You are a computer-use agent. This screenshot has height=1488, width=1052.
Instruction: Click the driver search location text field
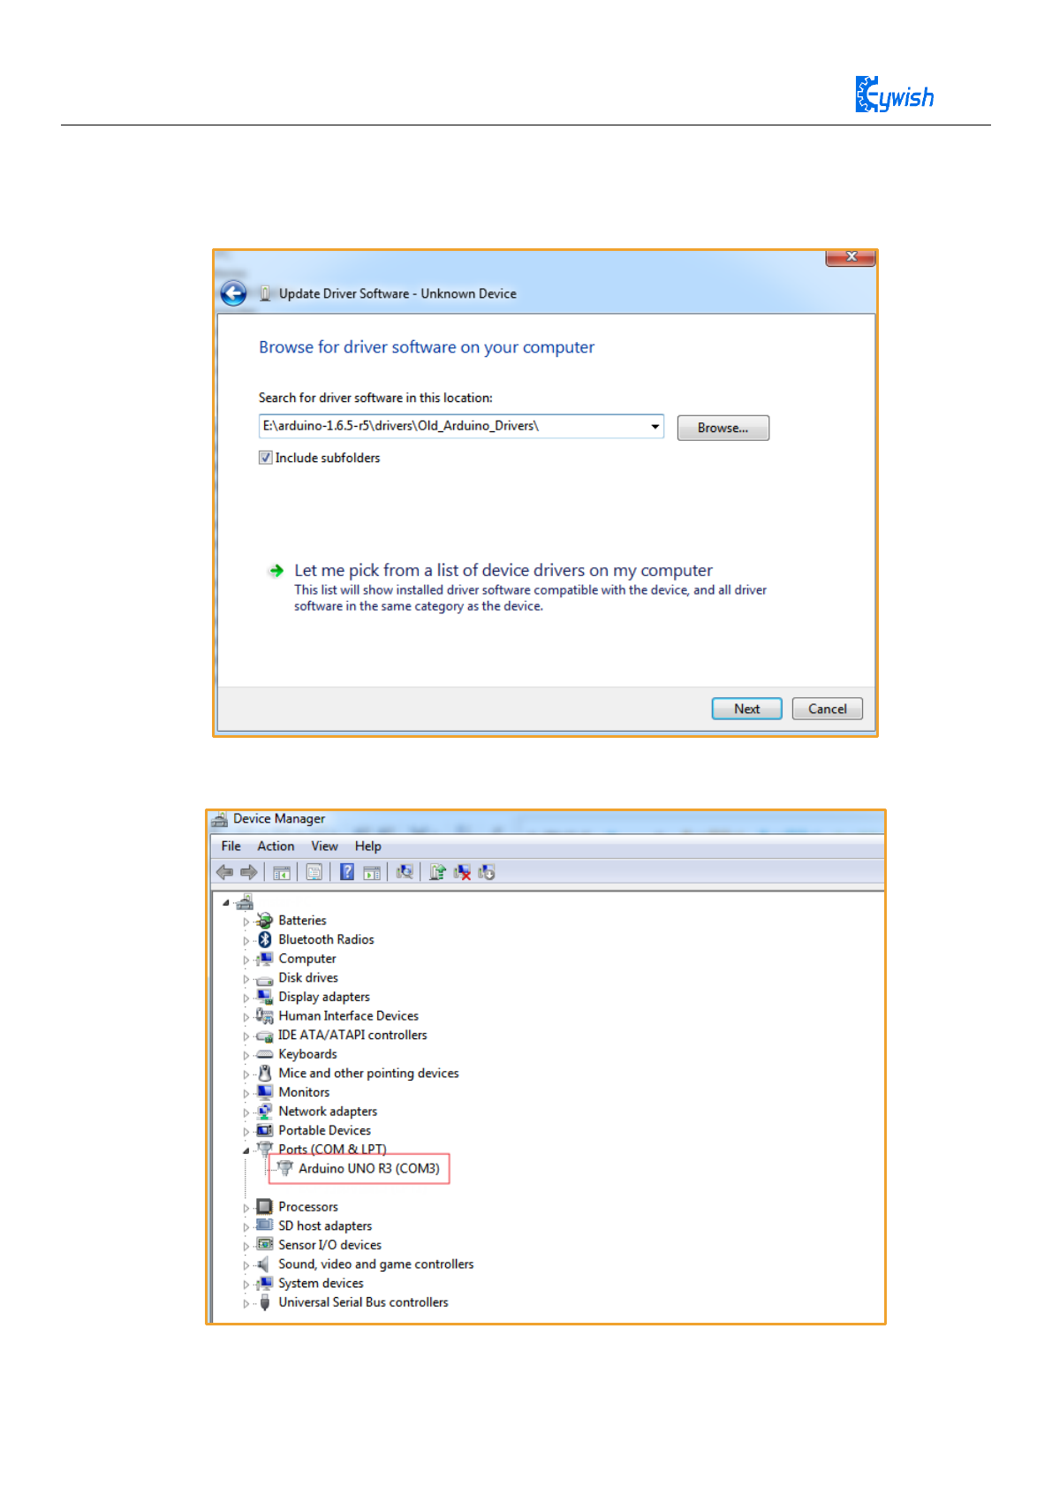pos(453,427)
